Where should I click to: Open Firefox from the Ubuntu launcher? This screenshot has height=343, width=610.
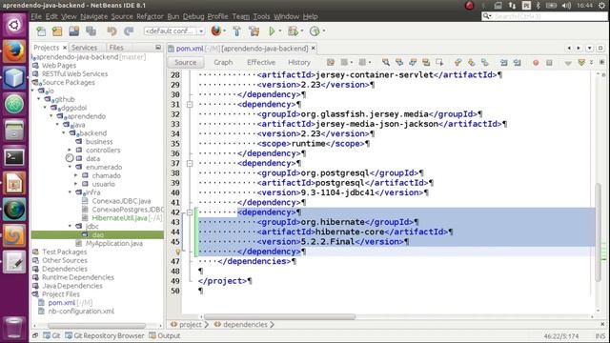point(14,51)
